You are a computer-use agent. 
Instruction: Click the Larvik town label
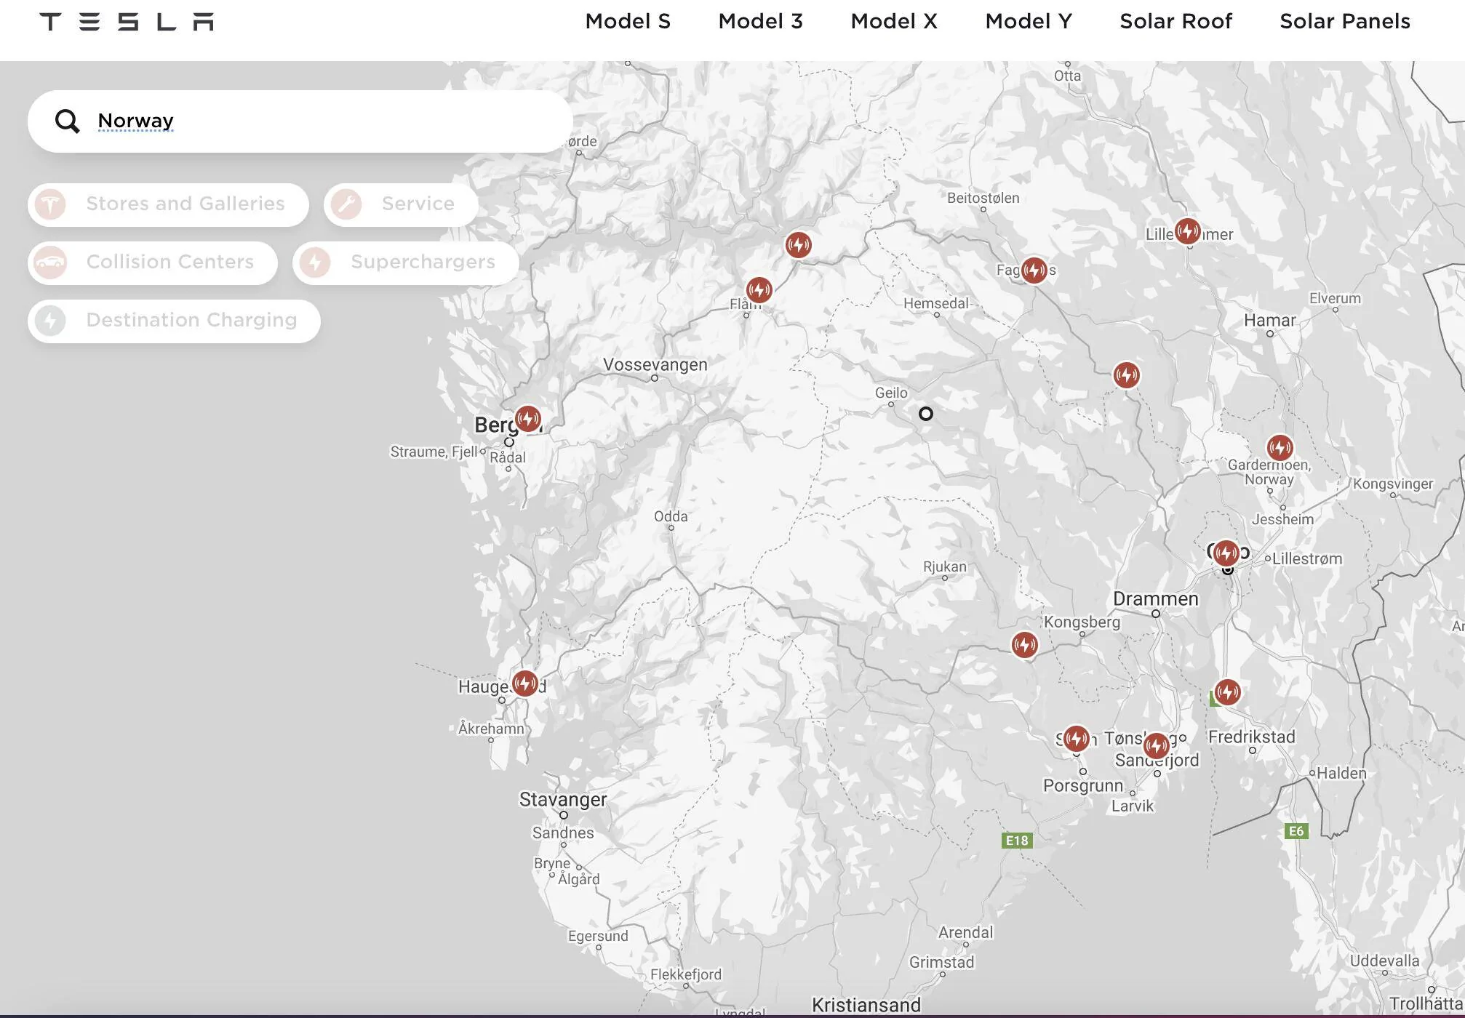coord(1133,806)
